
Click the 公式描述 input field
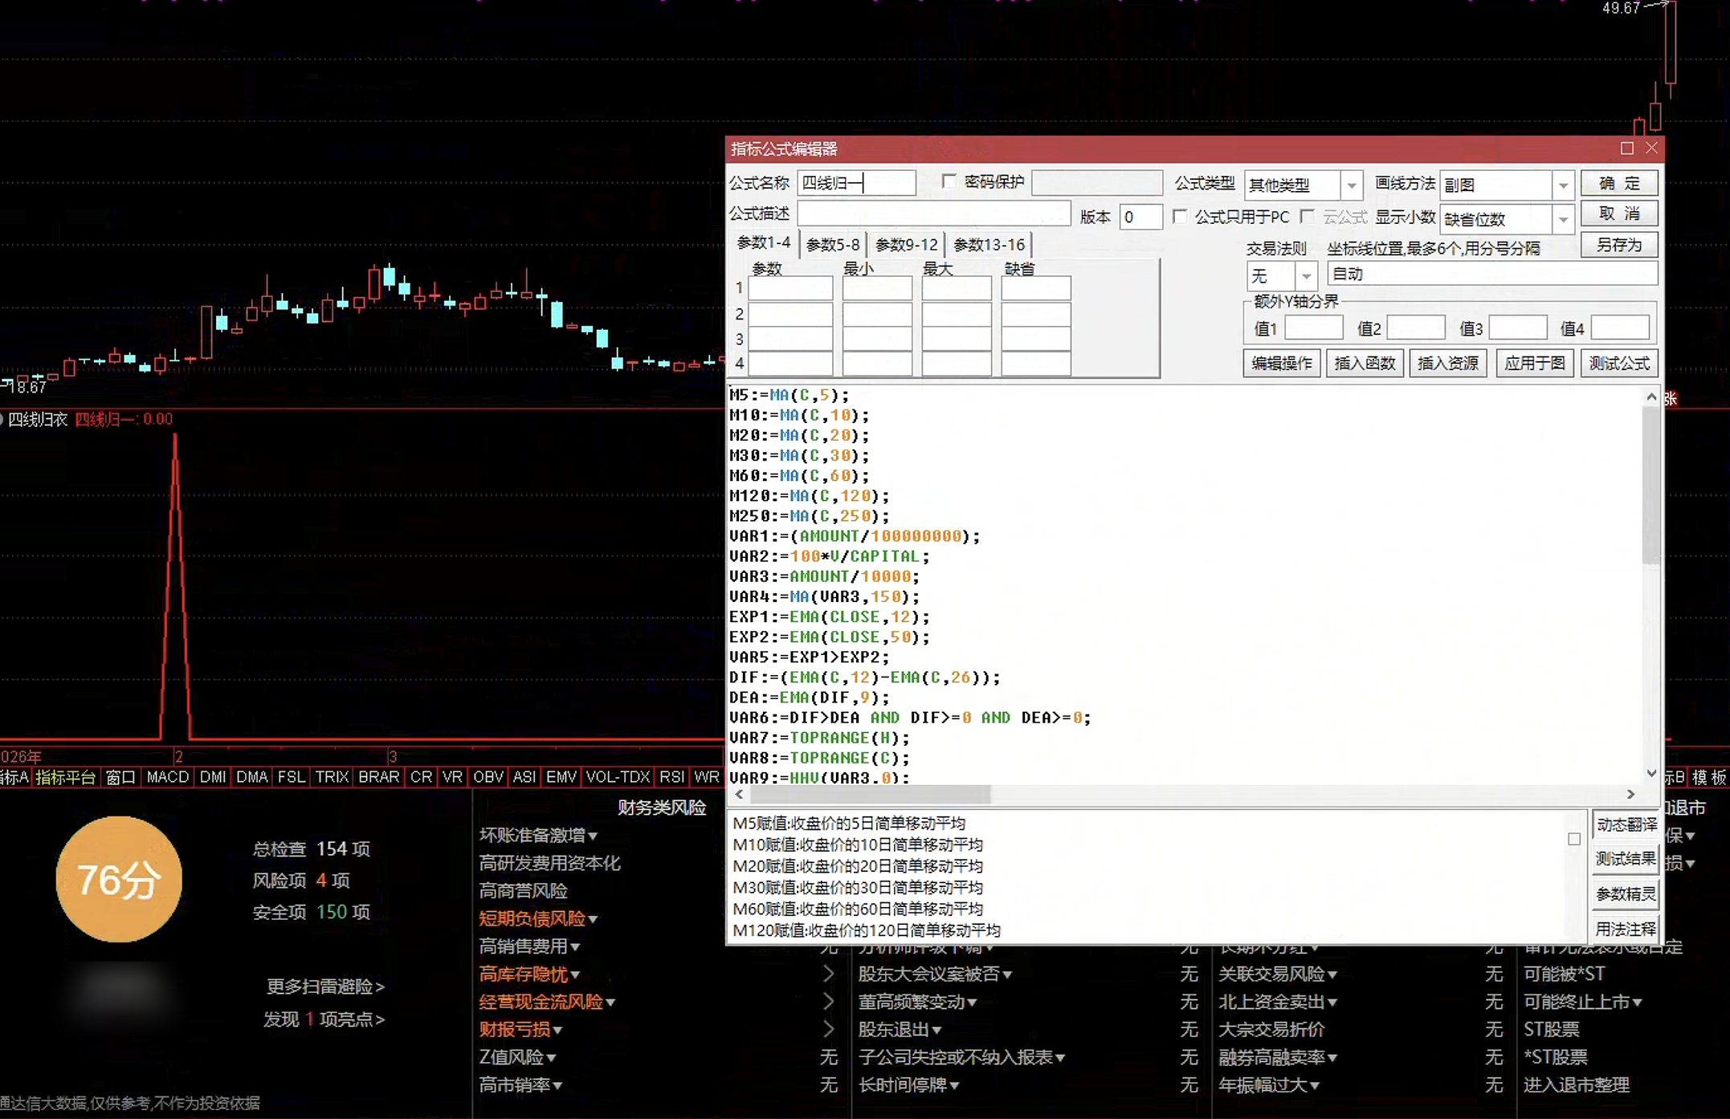tap(934, 214)
